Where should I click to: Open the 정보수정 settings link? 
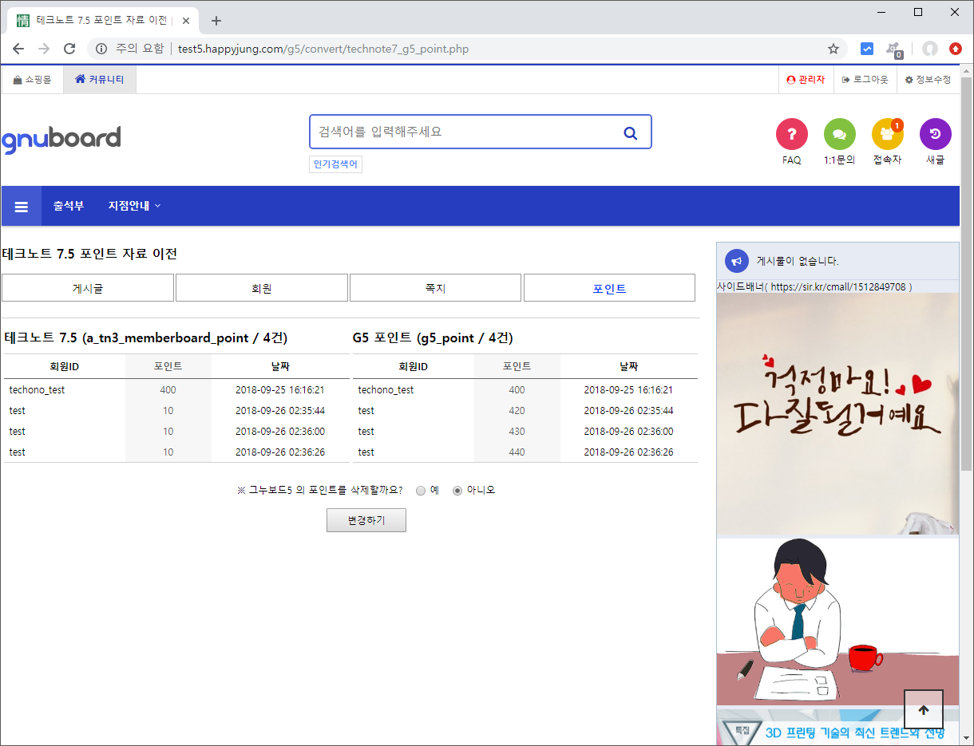coord(928,80)
